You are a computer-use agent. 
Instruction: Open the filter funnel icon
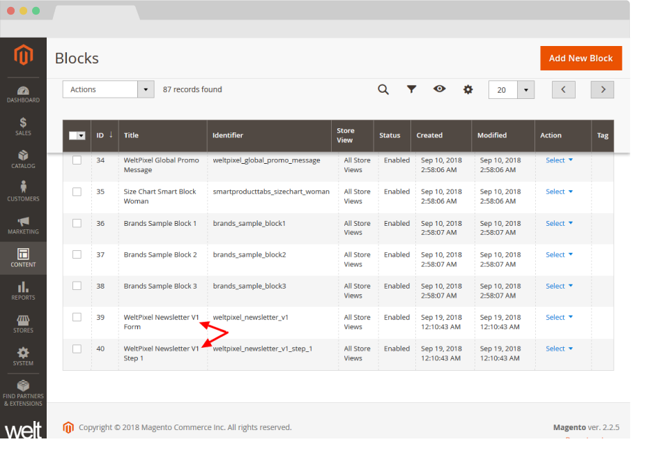click(412, 89)
